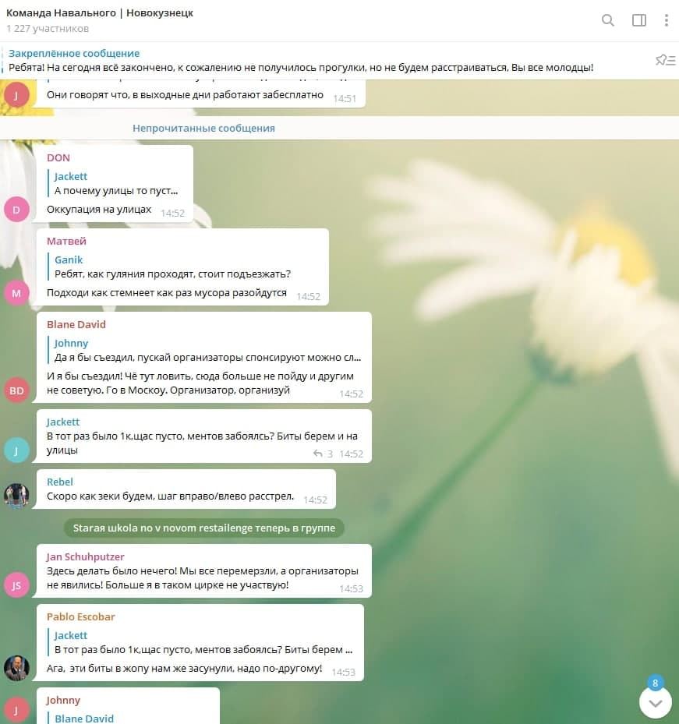Click the sender name Pablo Escobar

coord(81,617)
